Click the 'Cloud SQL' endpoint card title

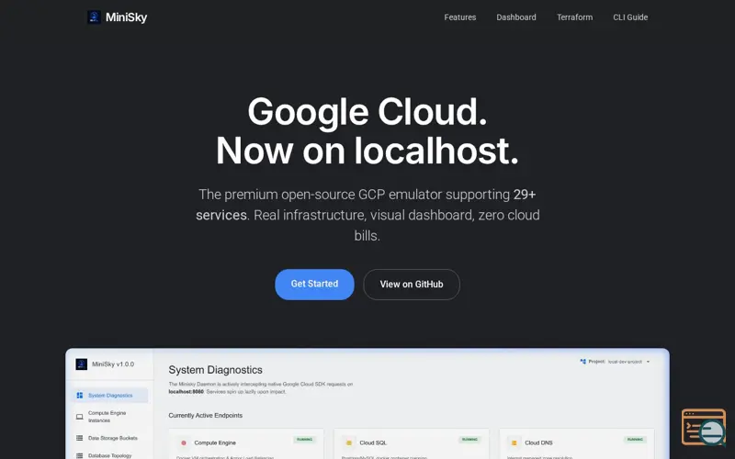[x=373, y=442]
